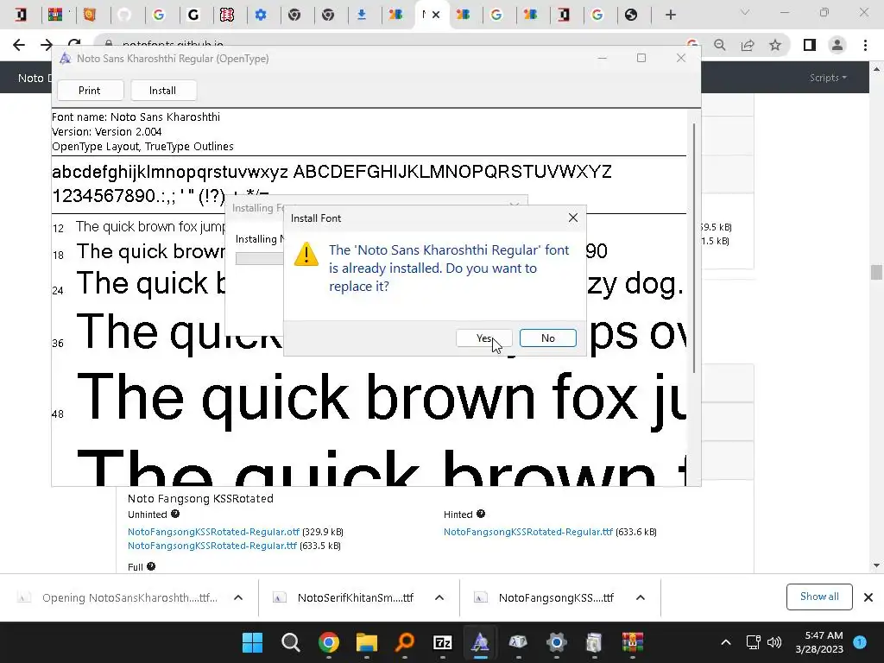Open Chrome three-dot menu
884x663 pixels.
(865, 45)
